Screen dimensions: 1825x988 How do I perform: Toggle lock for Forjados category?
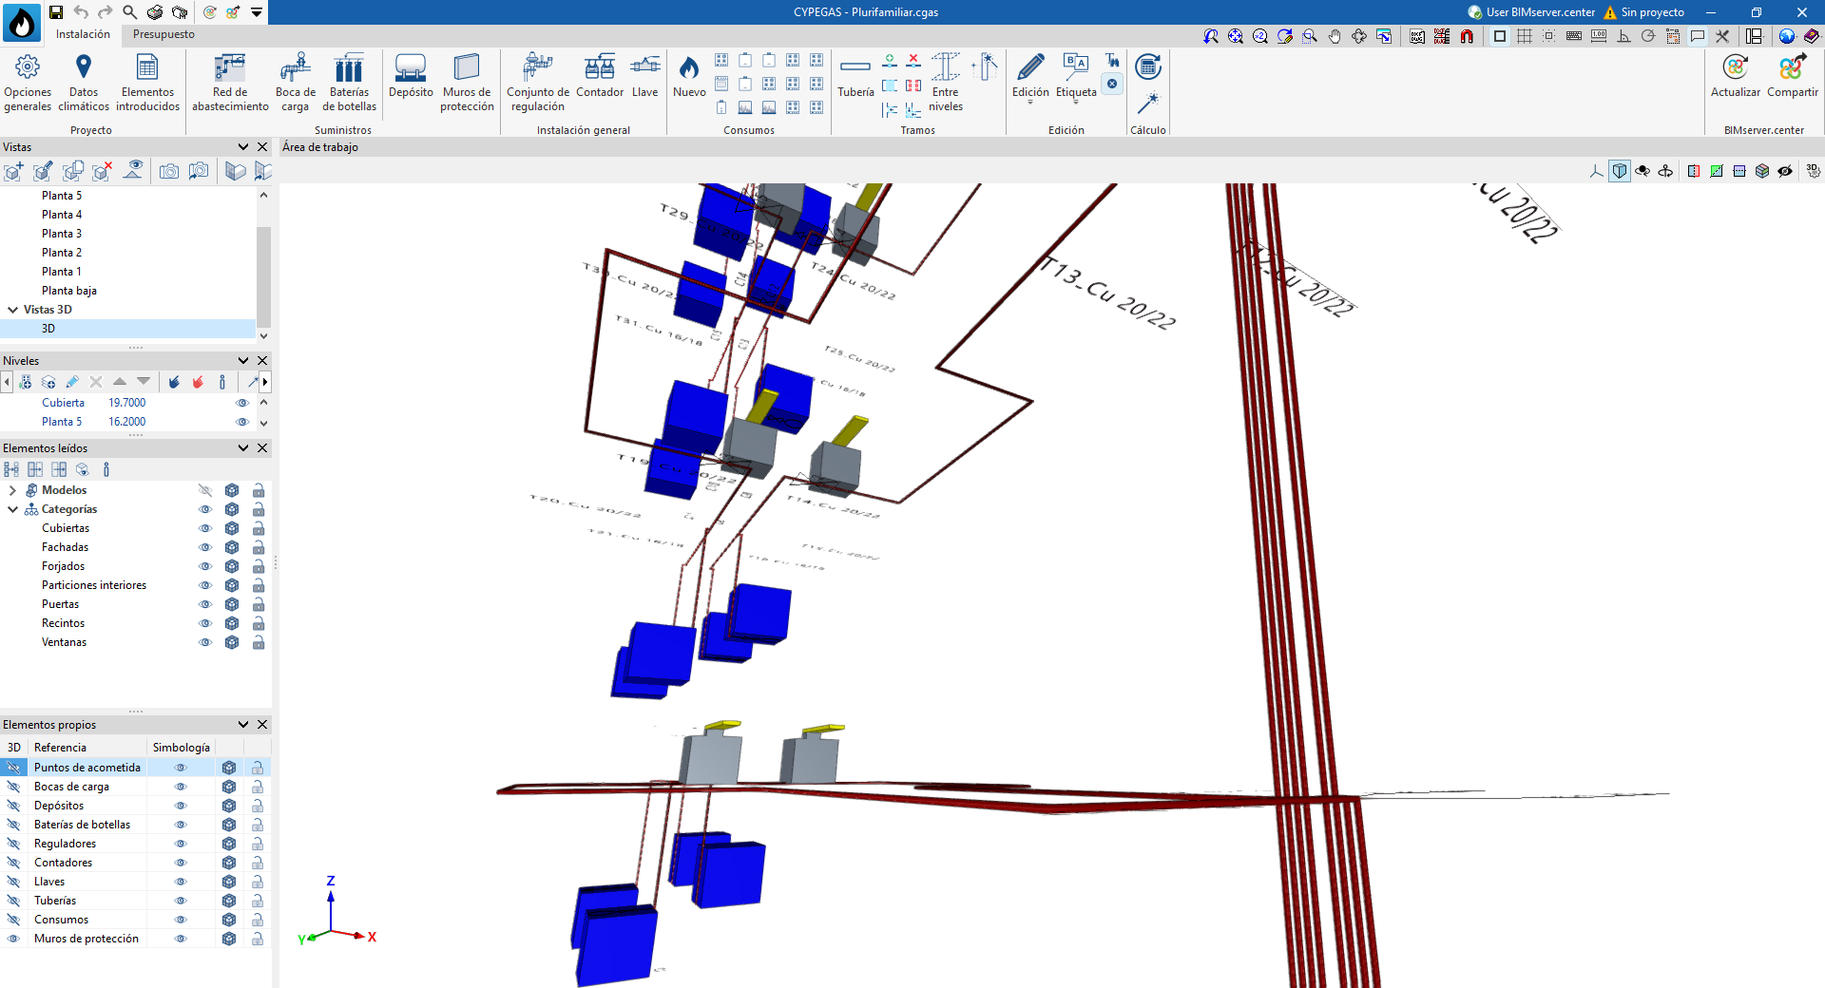click(259, 566)
